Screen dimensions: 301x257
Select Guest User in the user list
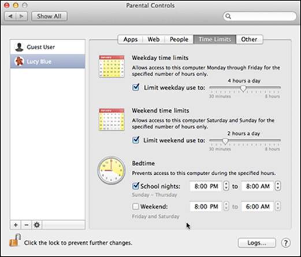pyautogui.click(x=47, y=47)
